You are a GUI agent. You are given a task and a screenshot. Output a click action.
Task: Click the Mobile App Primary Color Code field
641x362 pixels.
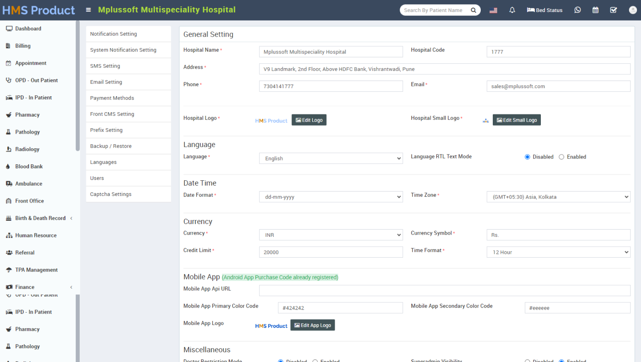[x=340, y=308]
